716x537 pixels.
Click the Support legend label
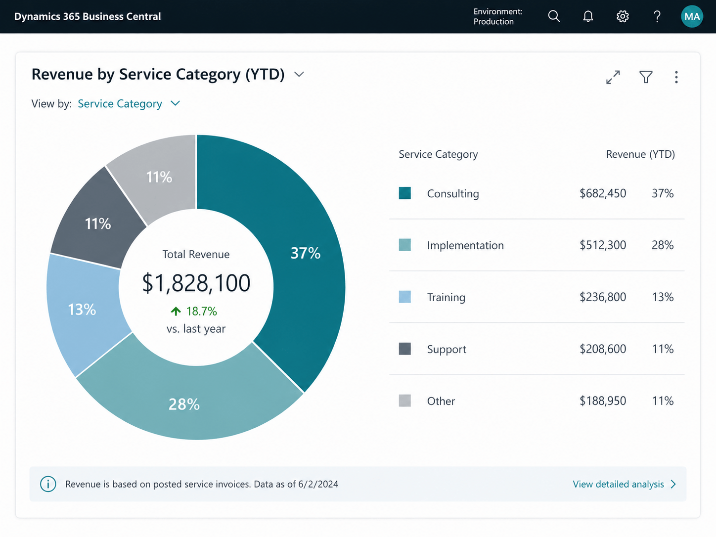click(447, 349)
